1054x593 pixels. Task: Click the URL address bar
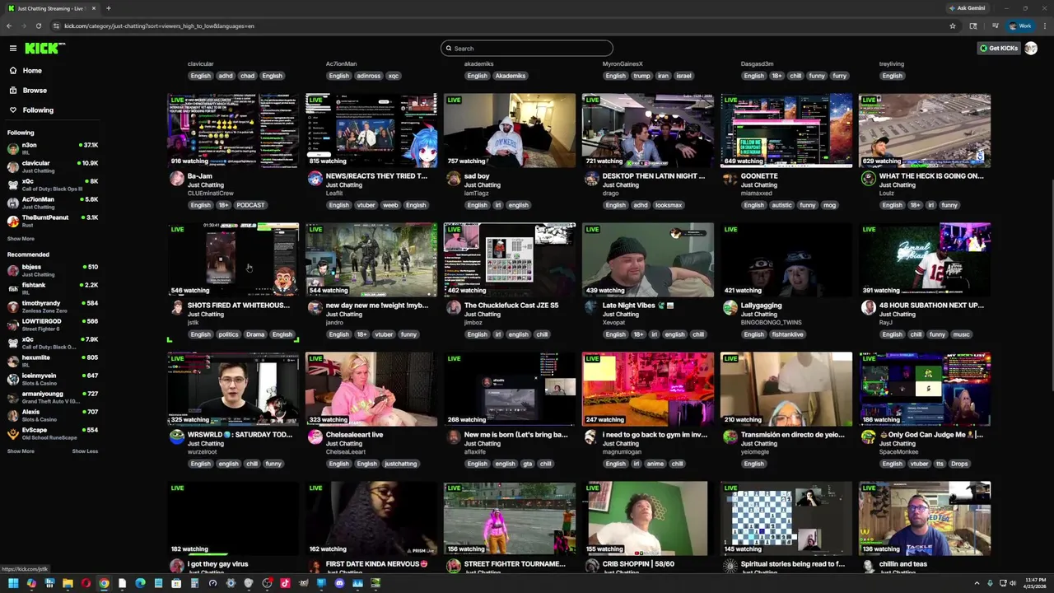(494, 26)
